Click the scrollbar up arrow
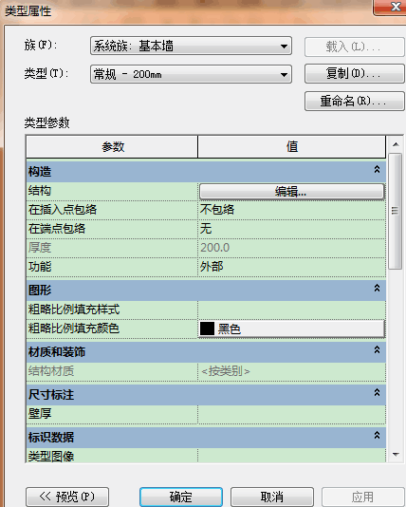 [x=396, y=144]
